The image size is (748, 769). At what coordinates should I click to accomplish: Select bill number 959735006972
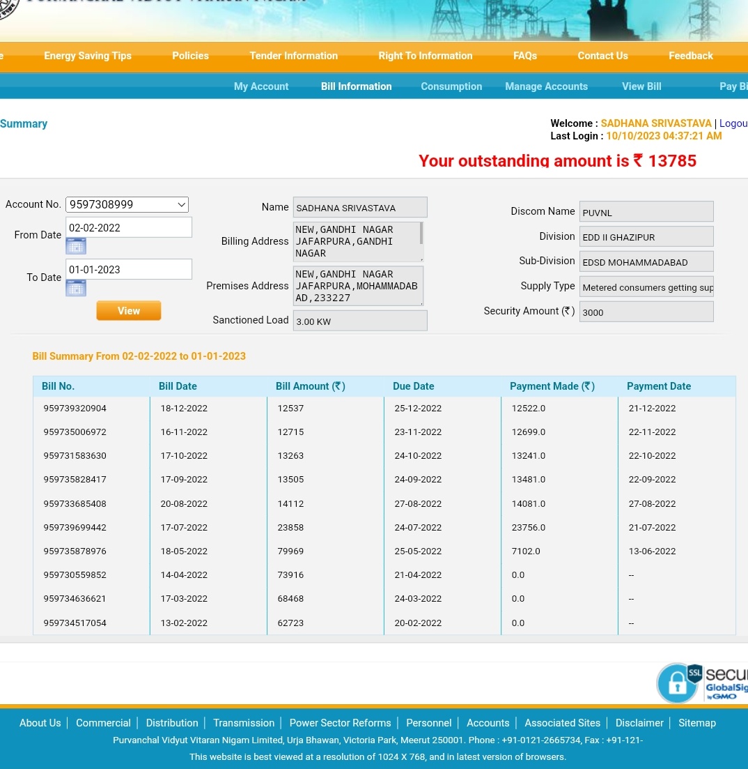(x=75, y=432)
